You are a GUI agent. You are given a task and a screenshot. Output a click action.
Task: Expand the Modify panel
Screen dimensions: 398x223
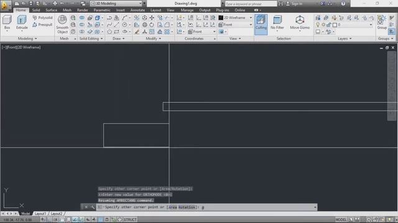click(154, 38)
